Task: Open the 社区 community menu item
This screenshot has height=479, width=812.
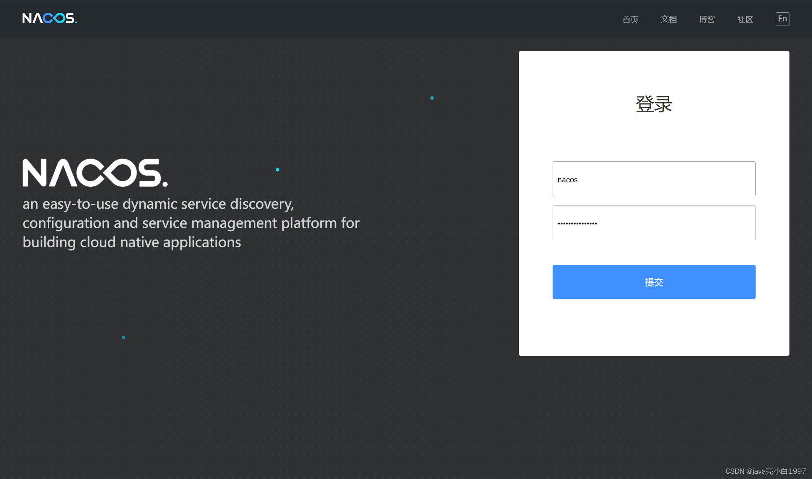Action: (745, 19)
